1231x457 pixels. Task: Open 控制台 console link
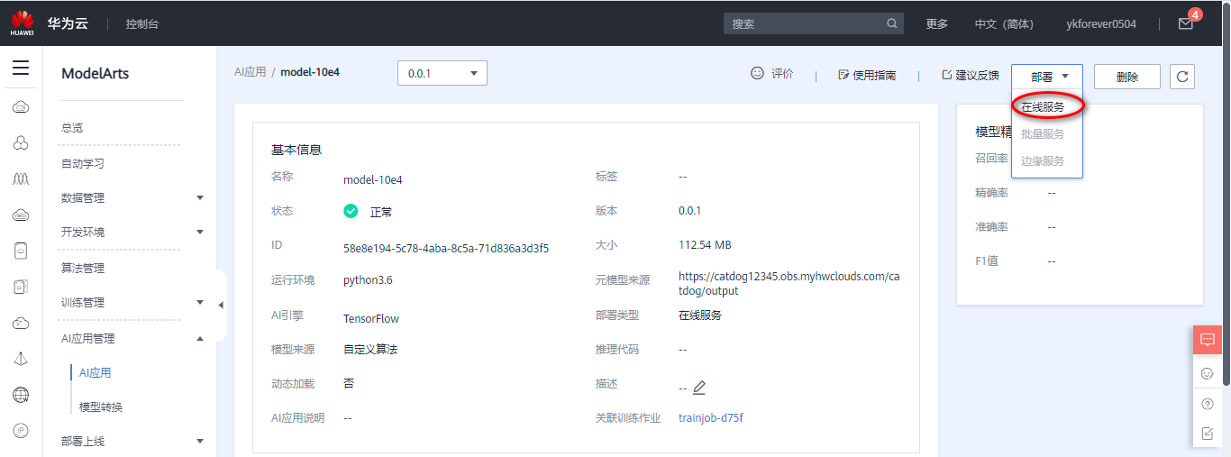(x=142, y=23)
